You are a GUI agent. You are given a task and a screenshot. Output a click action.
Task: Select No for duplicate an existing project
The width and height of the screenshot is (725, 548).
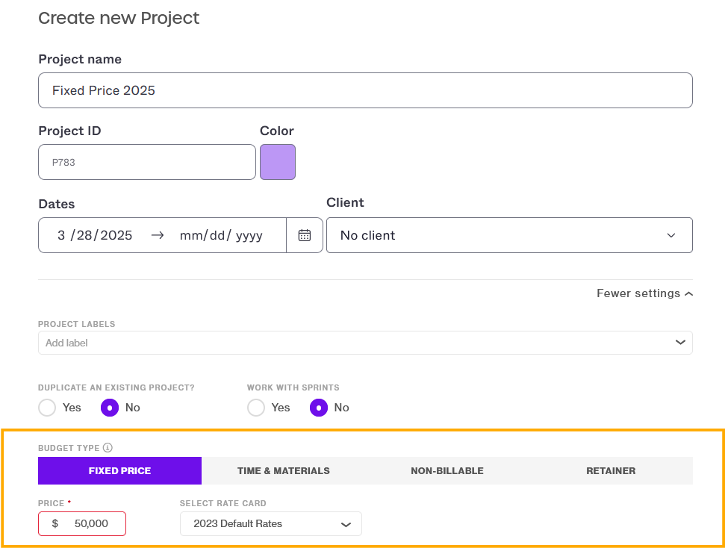coord(110,408)
